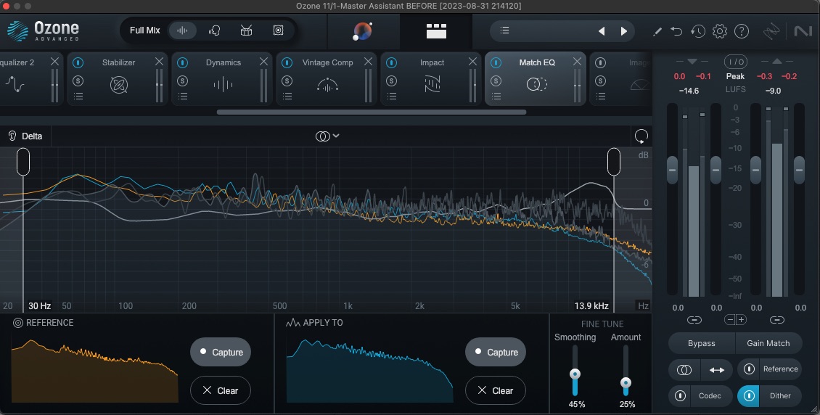Click the Gain Match button
Screen dimensions: 820x415
click(768, 343)
